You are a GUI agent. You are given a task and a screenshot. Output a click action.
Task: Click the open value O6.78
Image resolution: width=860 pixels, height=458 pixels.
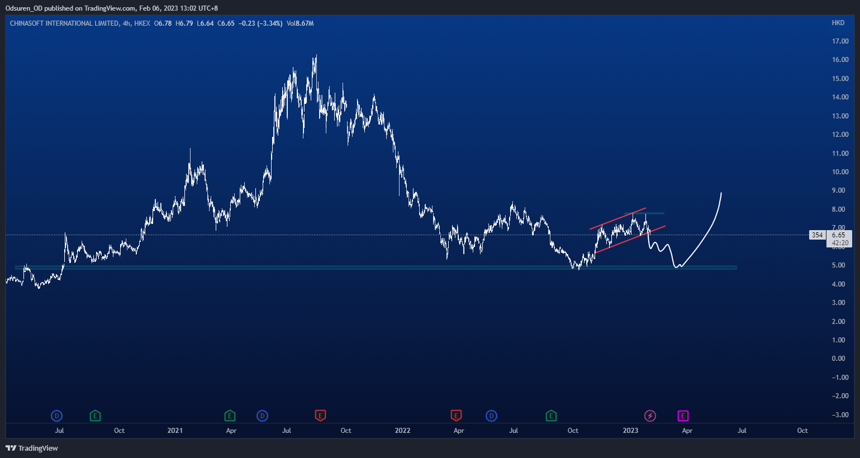163,23
